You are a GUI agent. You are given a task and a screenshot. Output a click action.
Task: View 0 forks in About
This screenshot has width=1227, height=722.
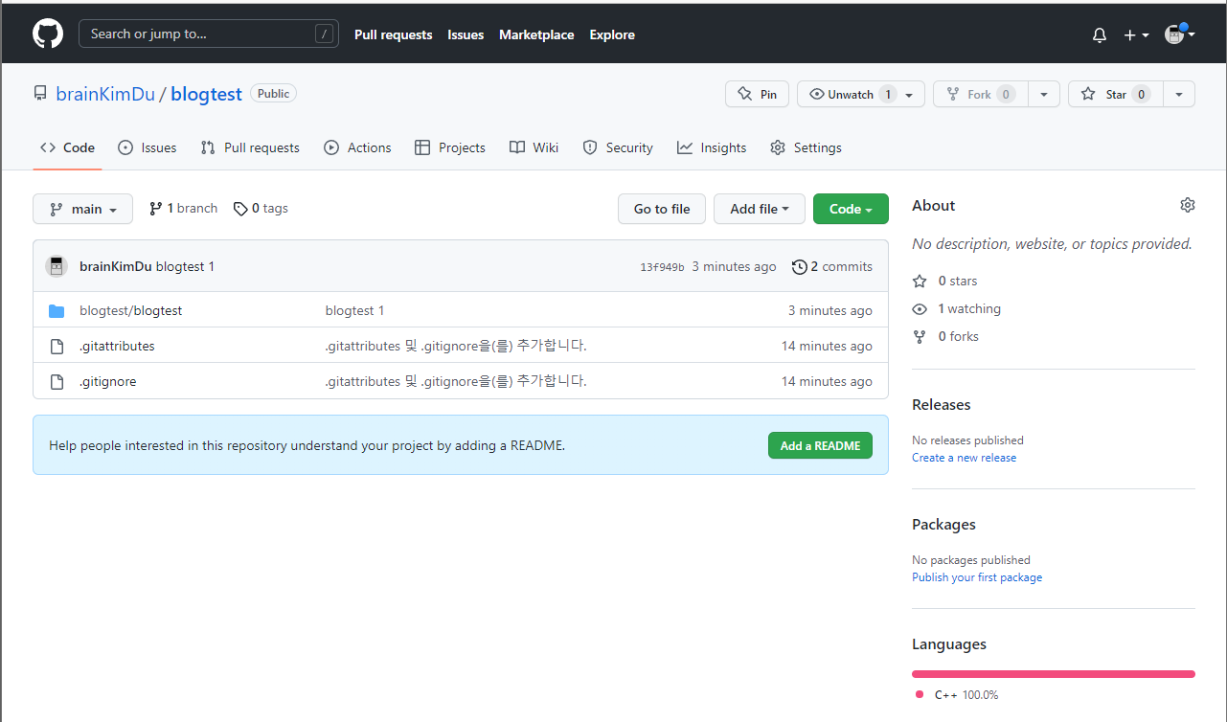945,336
